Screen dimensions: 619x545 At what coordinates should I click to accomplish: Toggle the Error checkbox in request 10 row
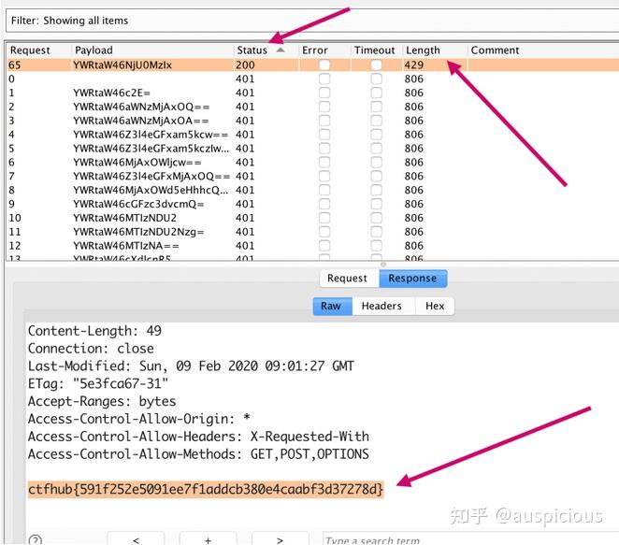[324, 218]
